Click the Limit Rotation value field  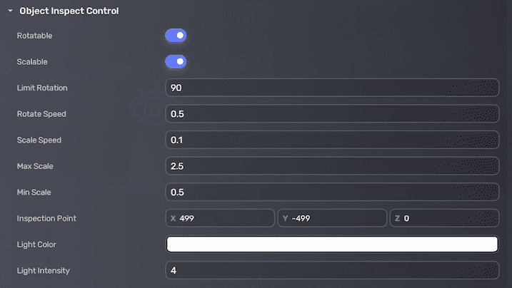pyautogui.click(x=331, y=88)
